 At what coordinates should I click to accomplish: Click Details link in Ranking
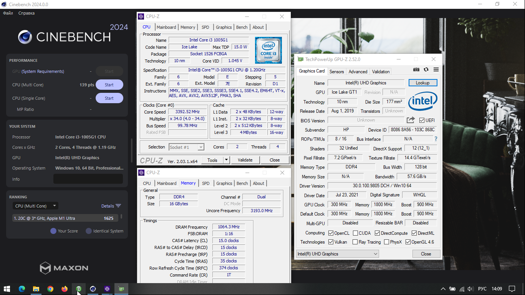pos(108,206)
